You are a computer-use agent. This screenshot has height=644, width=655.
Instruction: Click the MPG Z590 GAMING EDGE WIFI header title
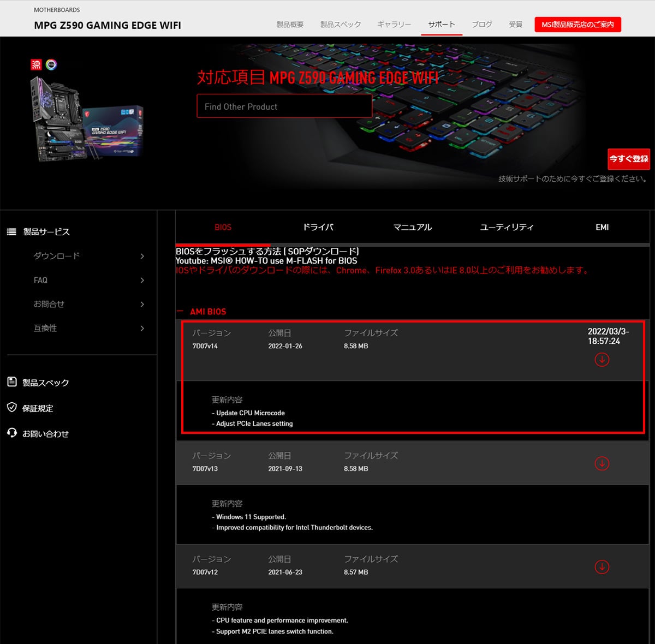108,25
